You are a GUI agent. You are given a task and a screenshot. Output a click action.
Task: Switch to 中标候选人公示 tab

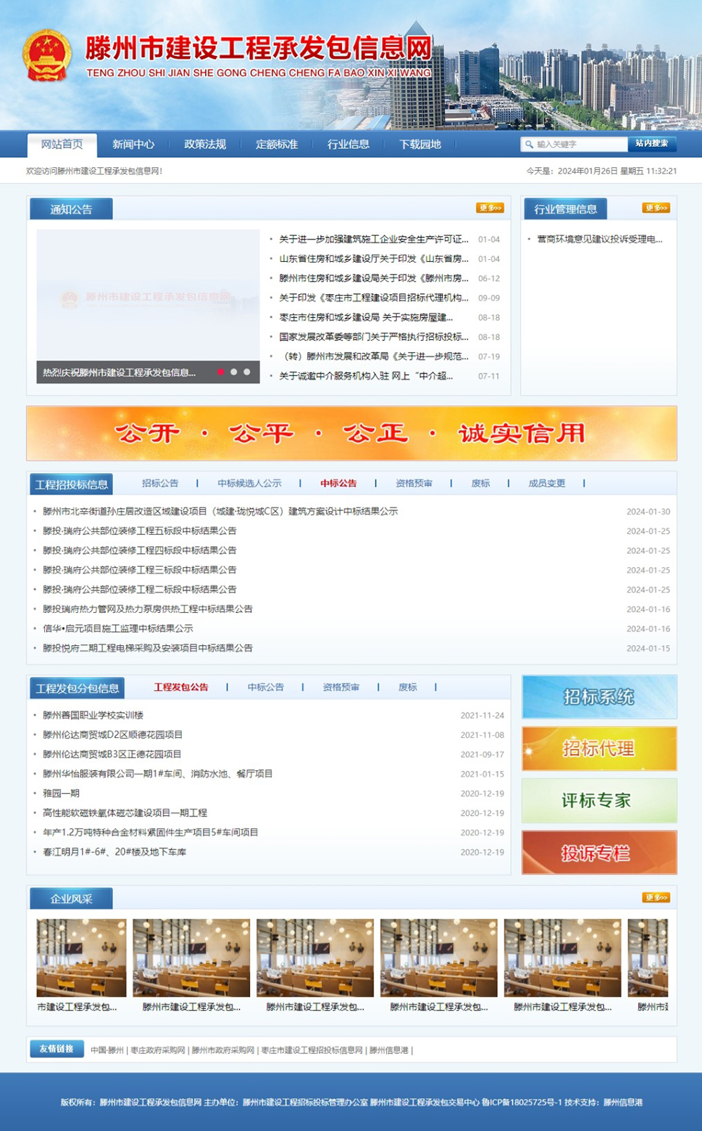(249, 484)
